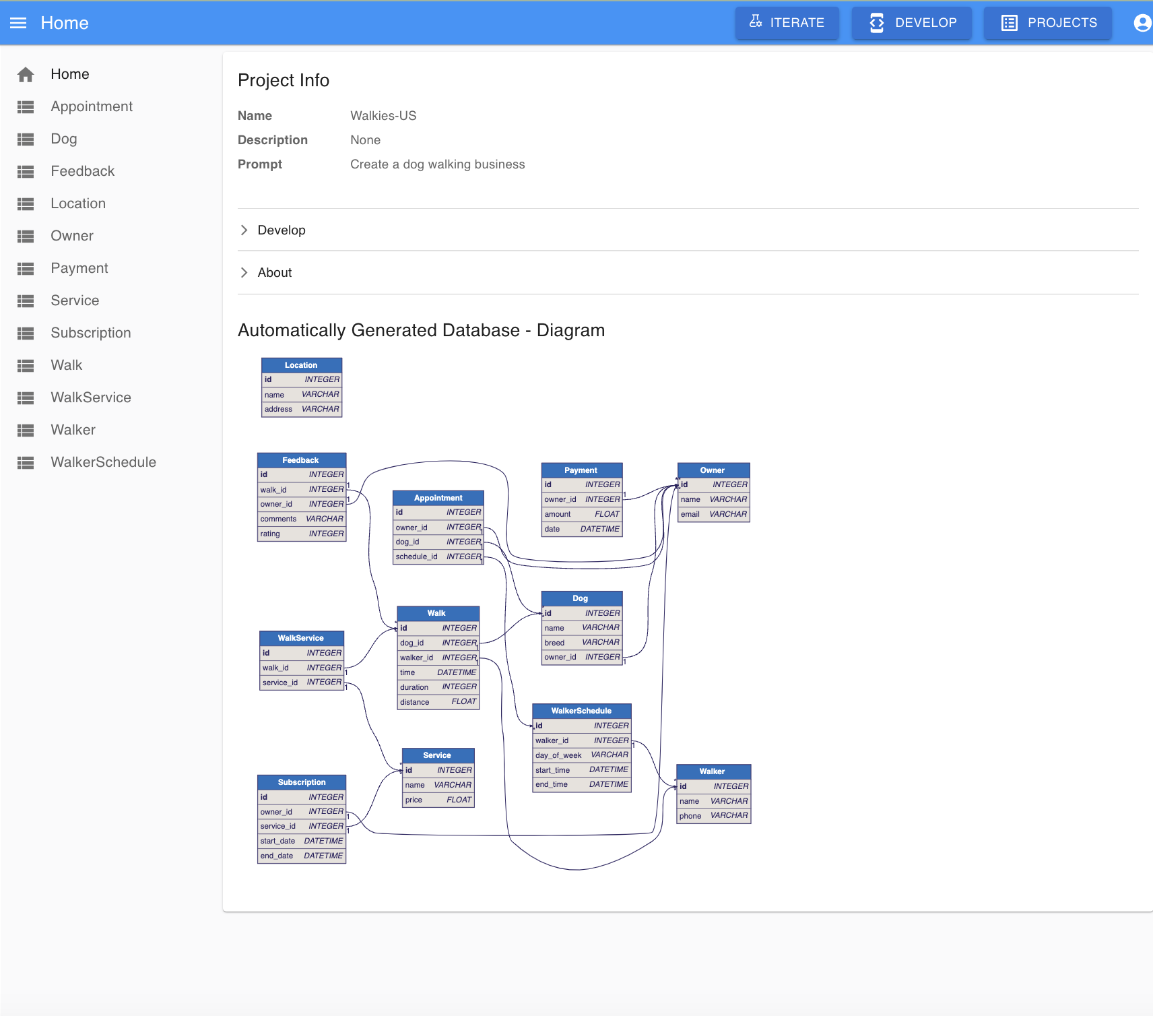The image size is (1153, 1016).
Task: Click the PROJECTS list icon in top bar
Action: [1008, 22]
